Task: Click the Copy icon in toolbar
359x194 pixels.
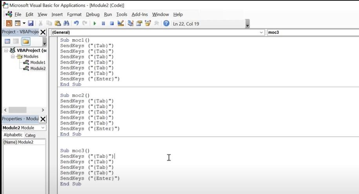Action: (x=49, y=23)
